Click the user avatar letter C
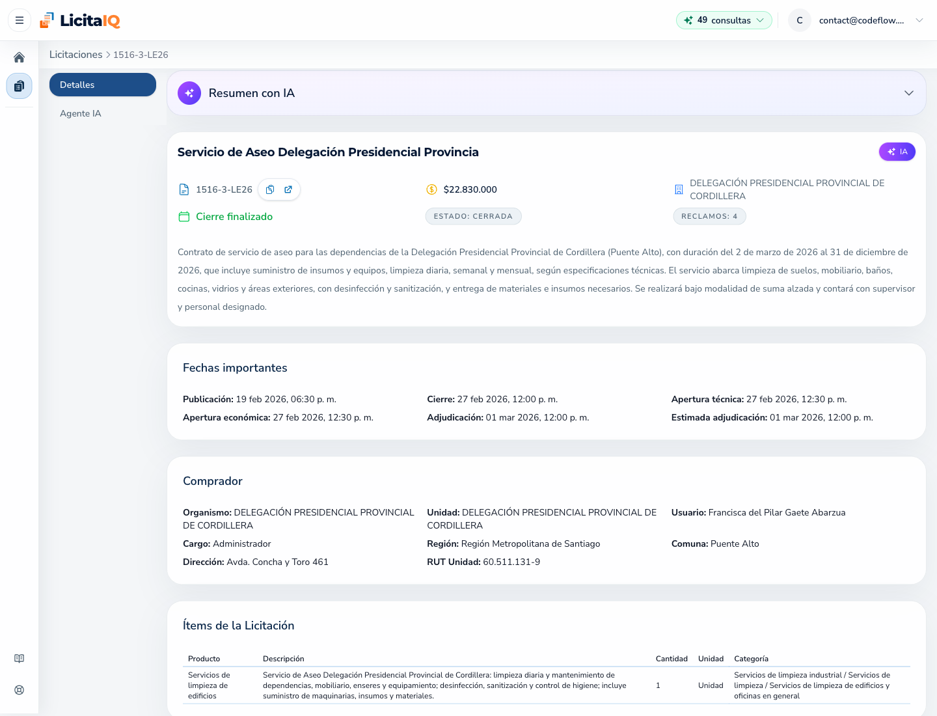 [800, 20]
